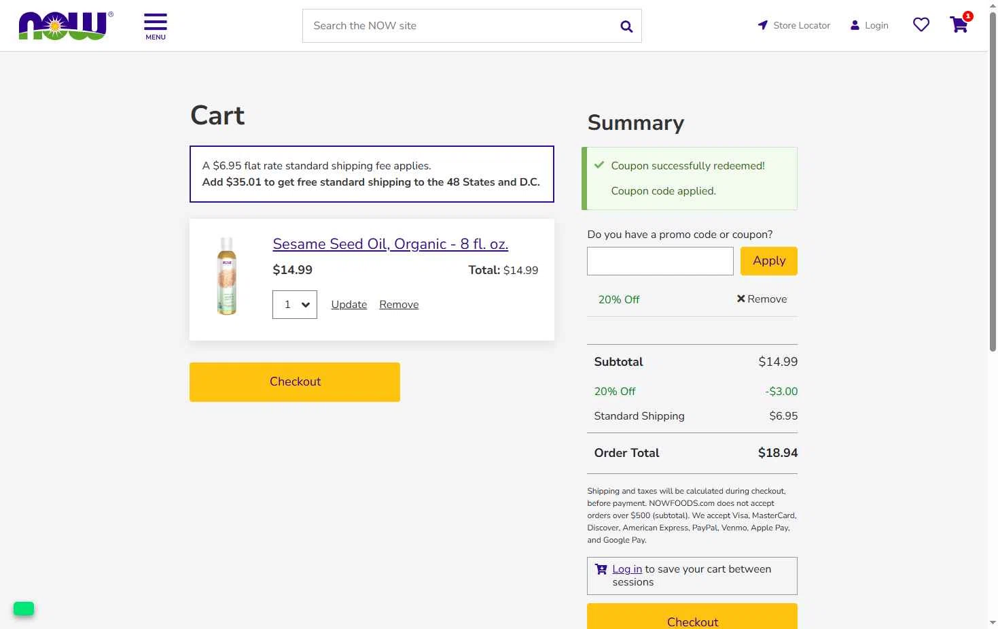Click the Checkout button under Summary
The width and height of the screenshot is (998, 629).
[x=692, y=617]
